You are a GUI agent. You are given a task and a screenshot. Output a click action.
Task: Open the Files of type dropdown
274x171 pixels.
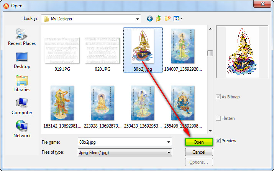point(125,153)
